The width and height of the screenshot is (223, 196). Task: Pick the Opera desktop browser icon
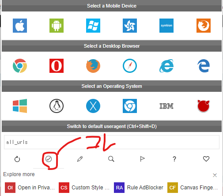pos(57,66)
